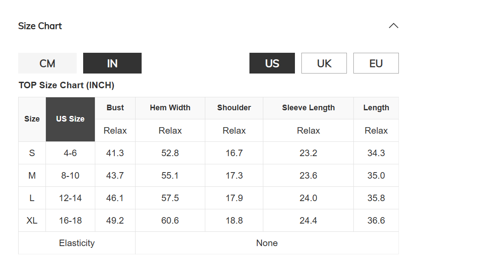Click the Size Chart heading
This screenshot has width=495, height=269.
pyautogui.click(x=40, y=26)
